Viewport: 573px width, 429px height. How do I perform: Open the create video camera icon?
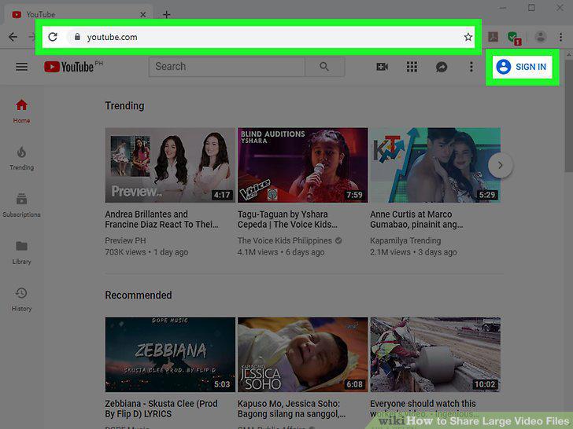[383, 67]
